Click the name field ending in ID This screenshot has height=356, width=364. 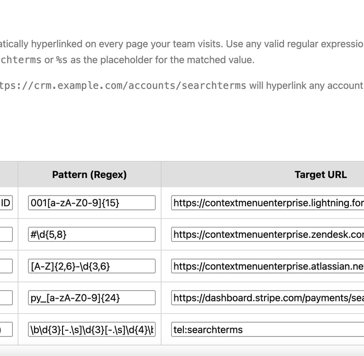pyautogui.click(x=6, y=203)
